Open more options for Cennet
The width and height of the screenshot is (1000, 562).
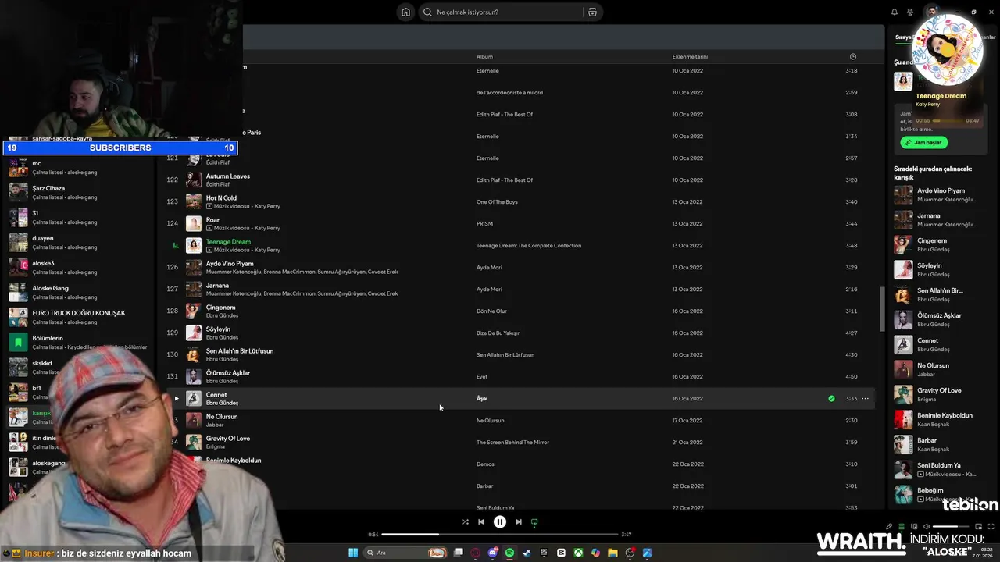pyautogui.click(x=865, y=398)
